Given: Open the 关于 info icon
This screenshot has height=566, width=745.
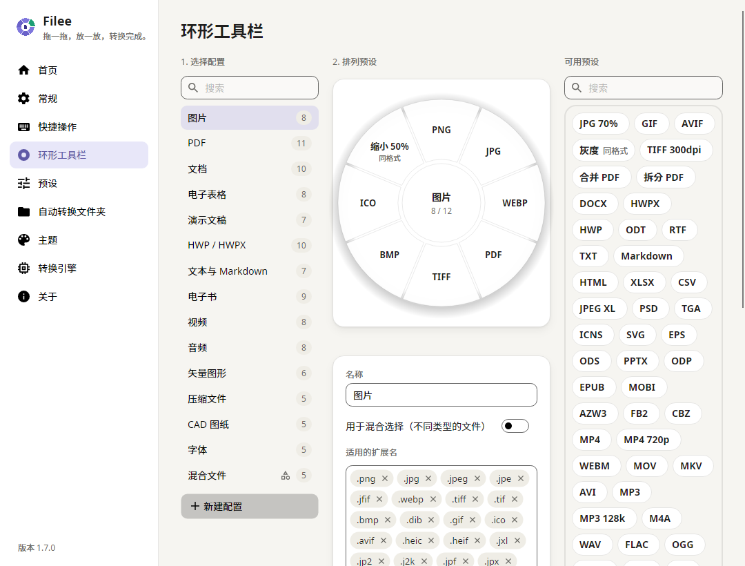Looking at the screenshot, I should (23, 297).
